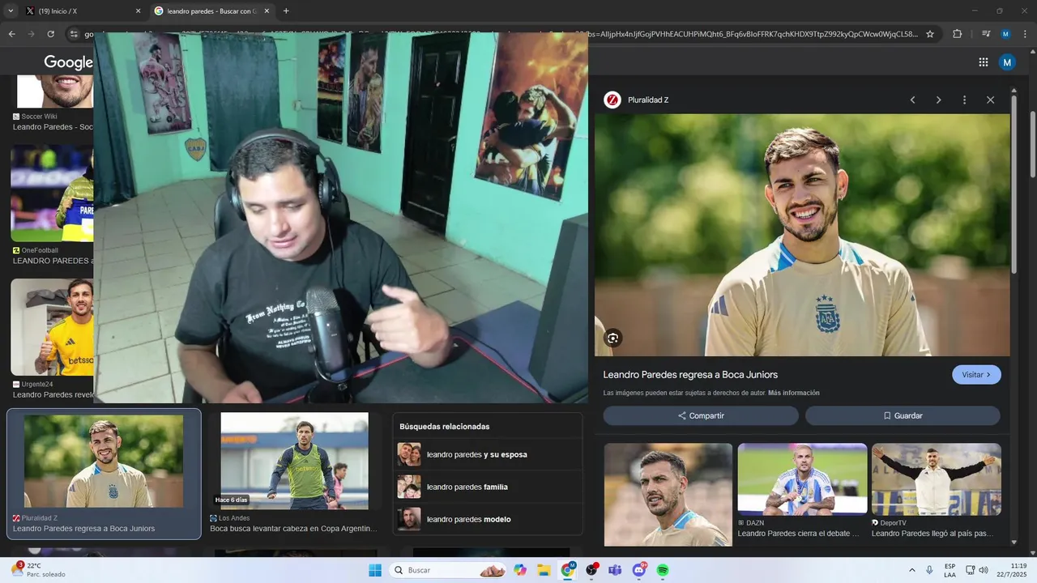The height and width of the screenshot is (583, 1037).
Task: Open related close-up photo of Paredes
Action: [x=668, y=494]
